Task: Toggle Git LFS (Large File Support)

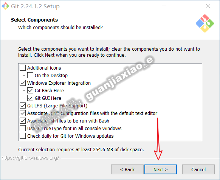Action: tap(23, 106)
